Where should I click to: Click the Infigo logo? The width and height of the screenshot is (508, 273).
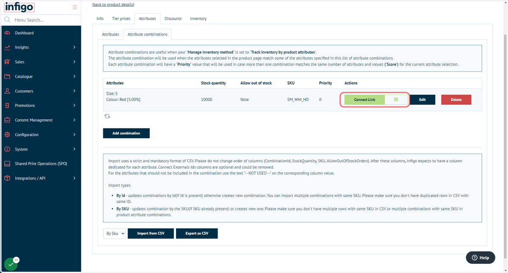(x=19, y=7)
